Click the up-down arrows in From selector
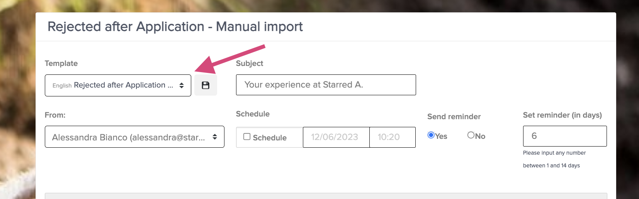This screenshot has height=199, width=639. [x=215, y=137]
